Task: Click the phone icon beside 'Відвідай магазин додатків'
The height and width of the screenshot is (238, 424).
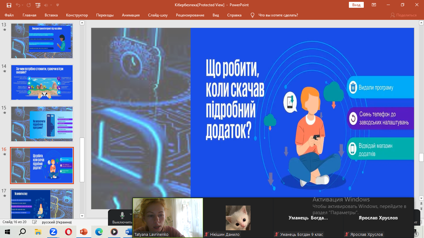Action: point(352,149)
